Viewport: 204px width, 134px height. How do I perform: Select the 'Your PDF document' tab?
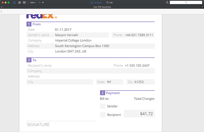pyautogui.click(x=102, y=7)
